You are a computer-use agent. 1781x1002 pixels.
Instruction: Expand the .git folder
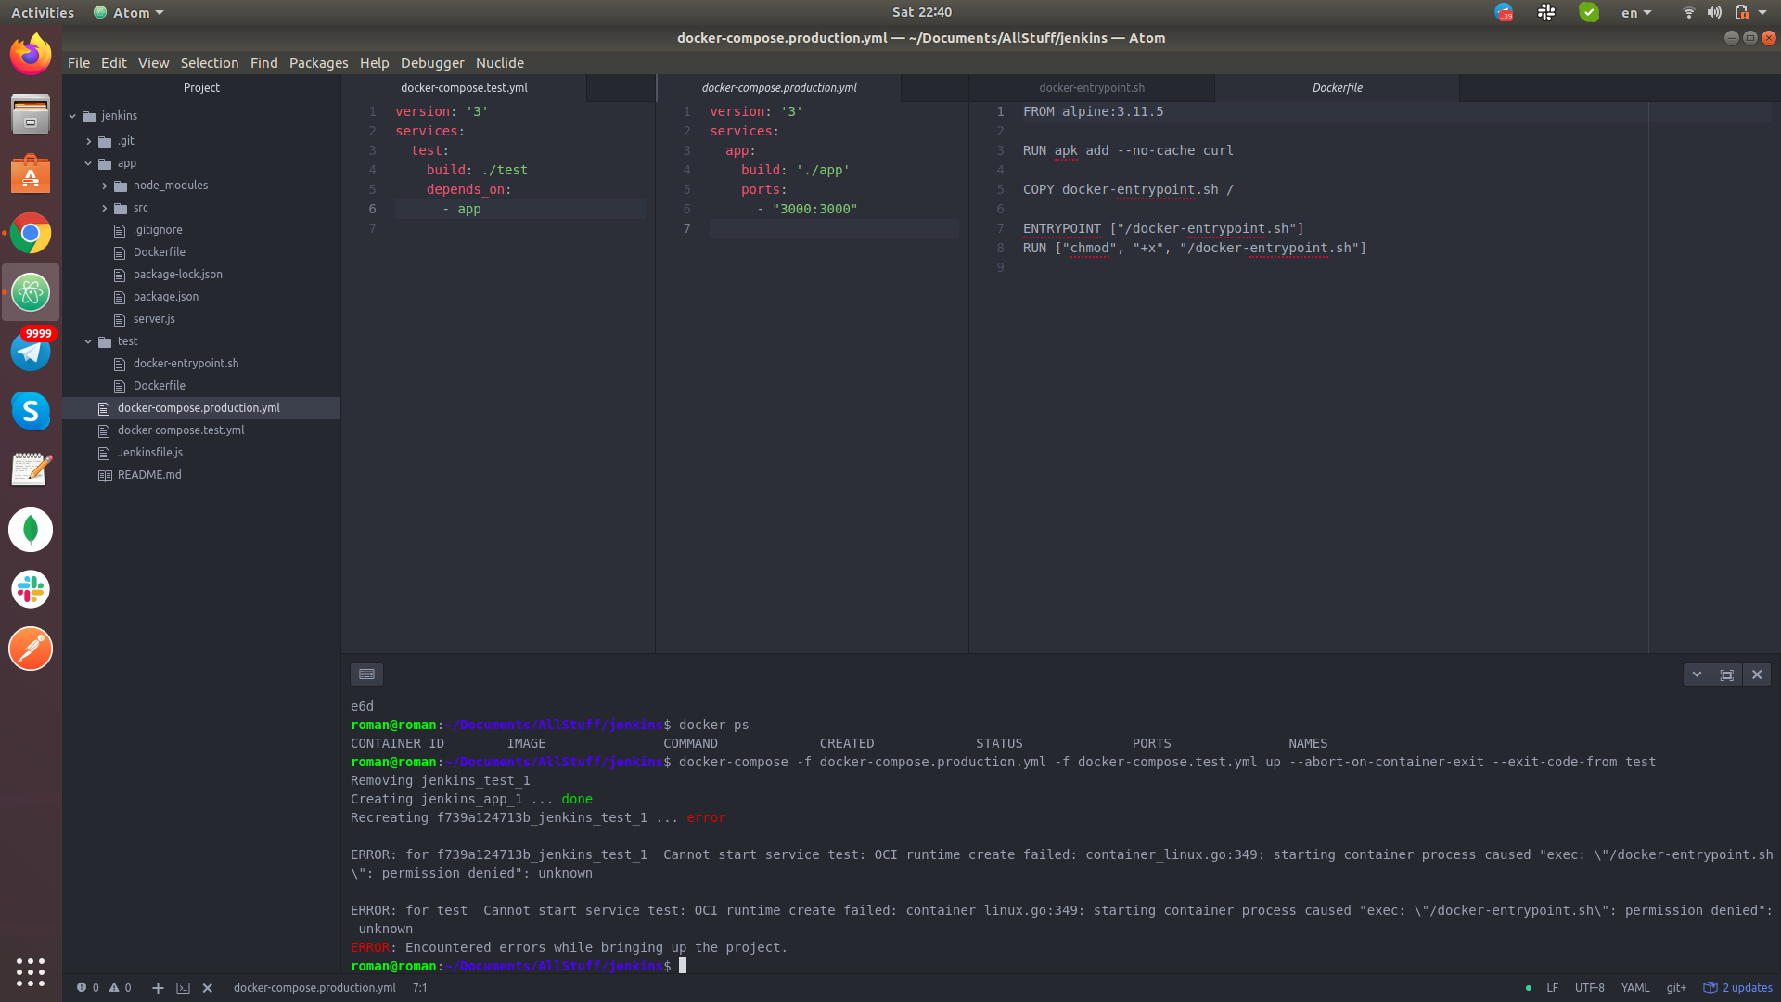(x=89, y=141)
